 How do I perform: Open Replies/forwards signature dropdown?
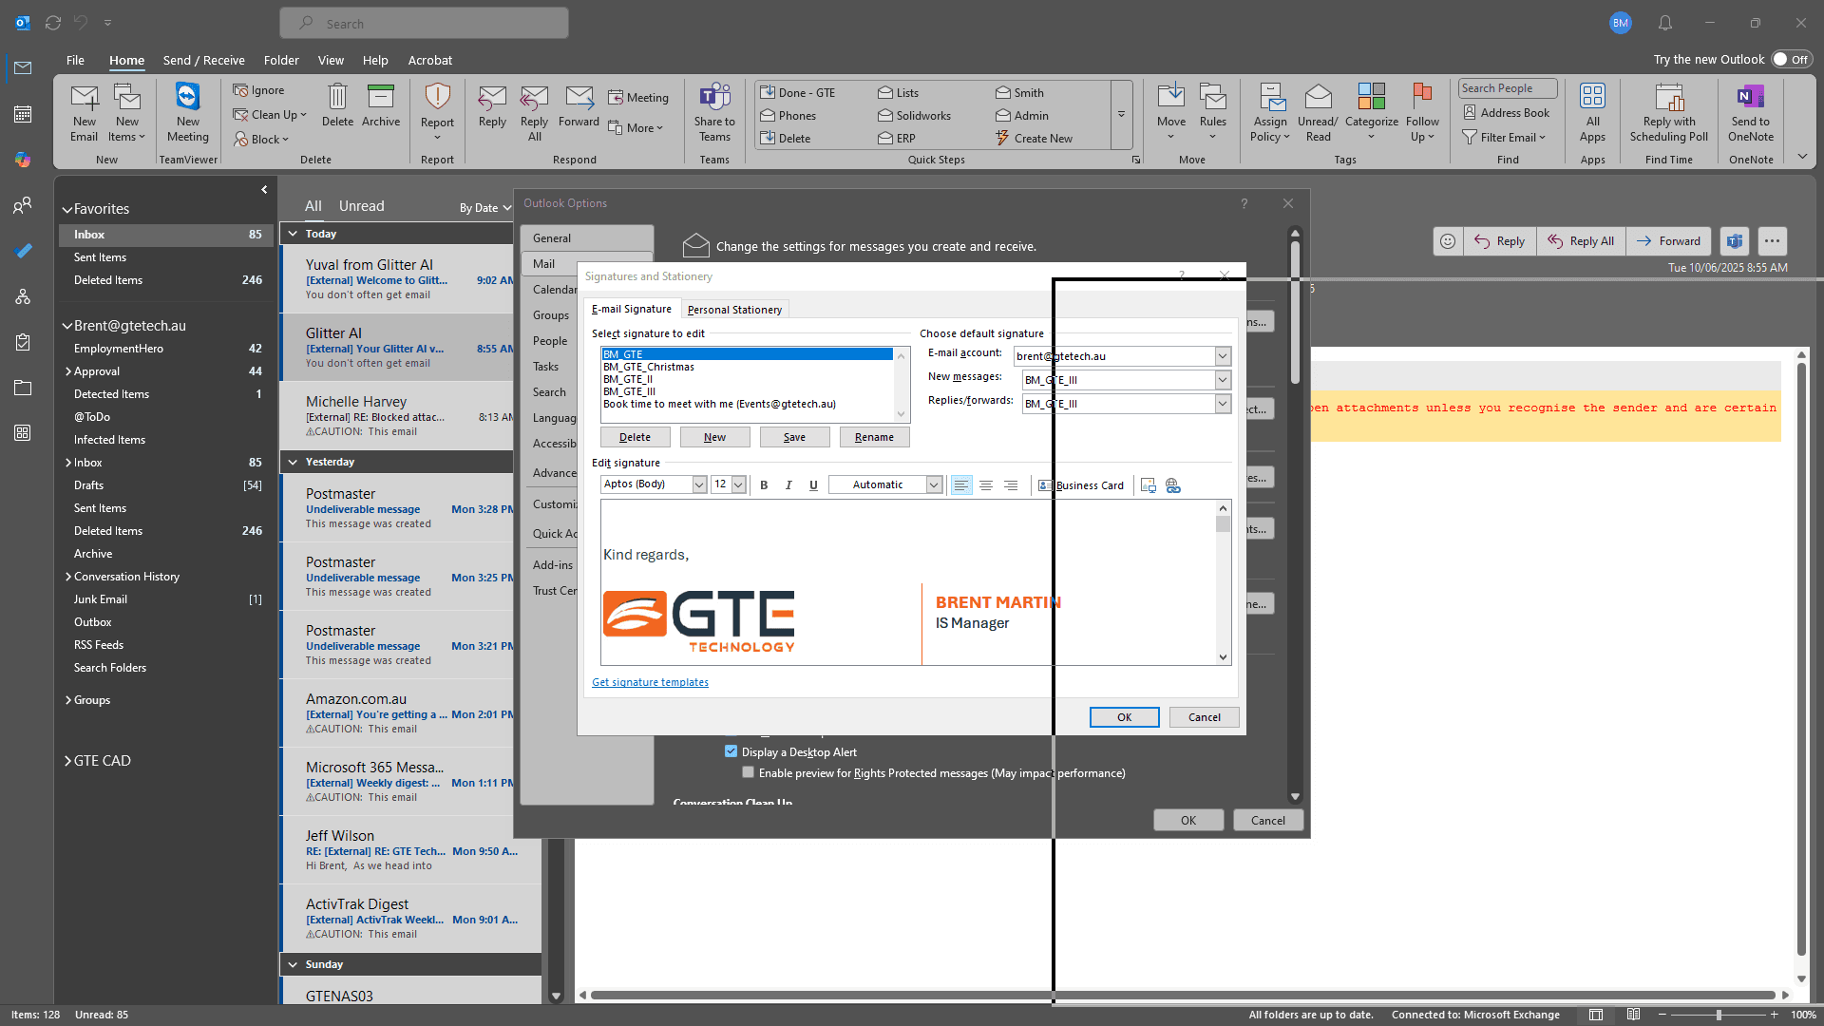[x=1223, y=404]
